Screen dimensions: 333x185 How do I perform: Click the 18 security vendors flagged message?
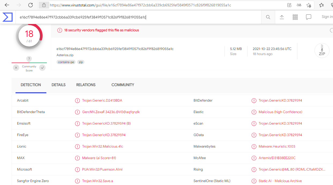(x=102, y=30)
